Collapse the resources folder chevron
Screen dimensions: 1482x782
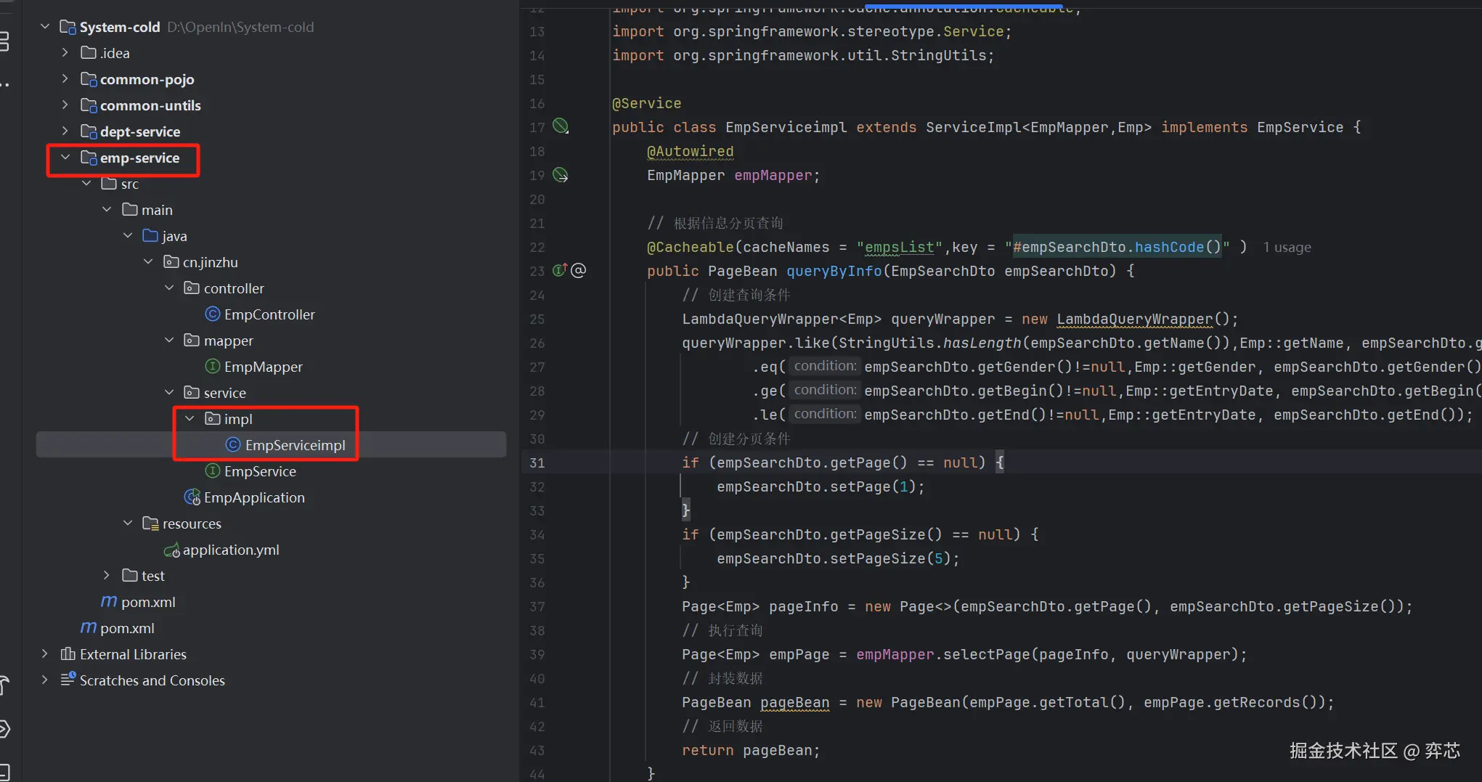[128, 524]
